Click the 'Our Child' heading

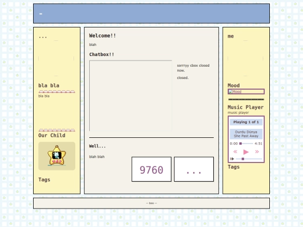pos(52,135)
